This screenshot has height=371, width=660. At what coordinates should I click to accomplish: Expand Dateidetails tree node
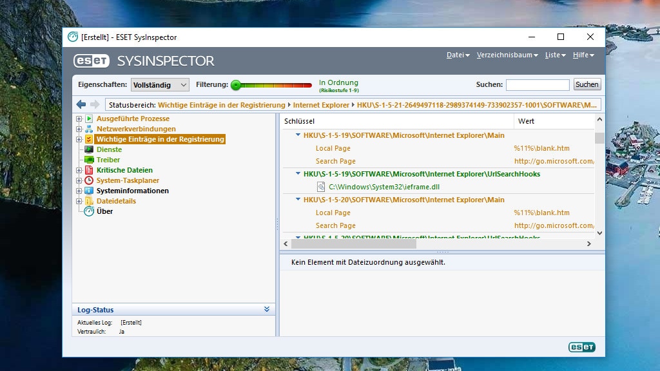point(79,201)
